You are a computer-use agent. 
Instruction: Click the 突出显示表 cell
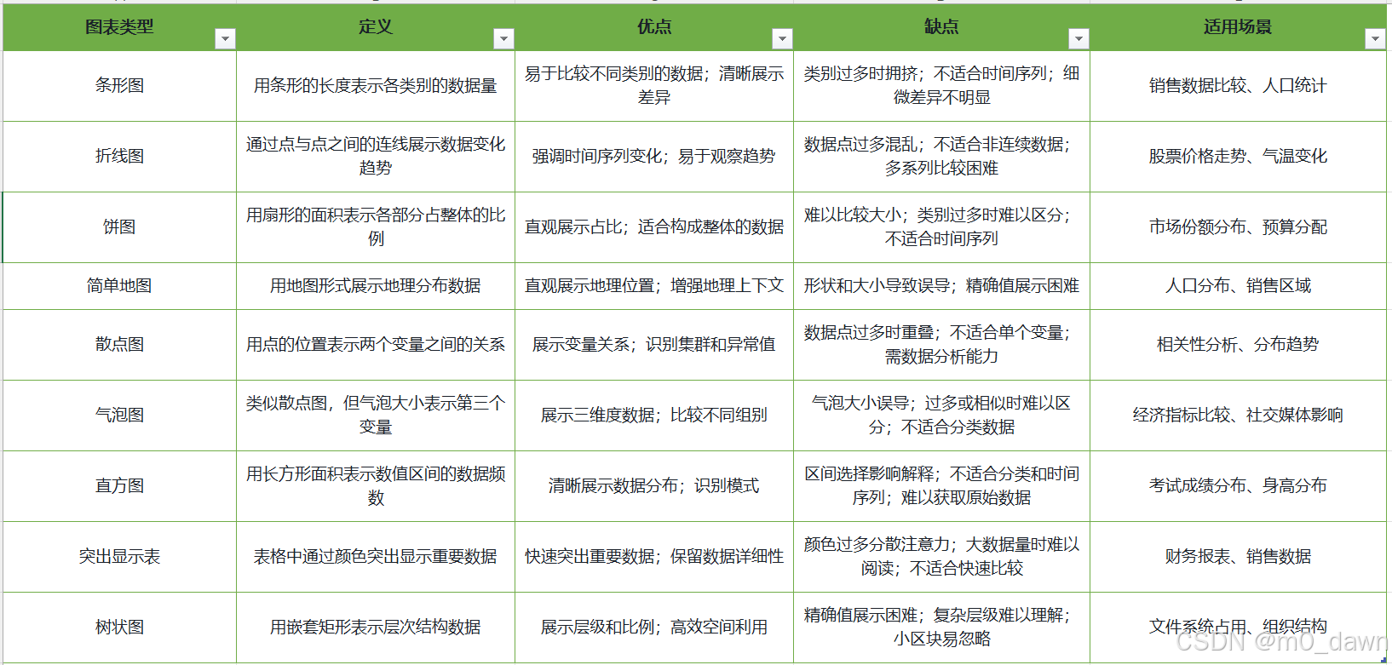[x=119, y=557]
